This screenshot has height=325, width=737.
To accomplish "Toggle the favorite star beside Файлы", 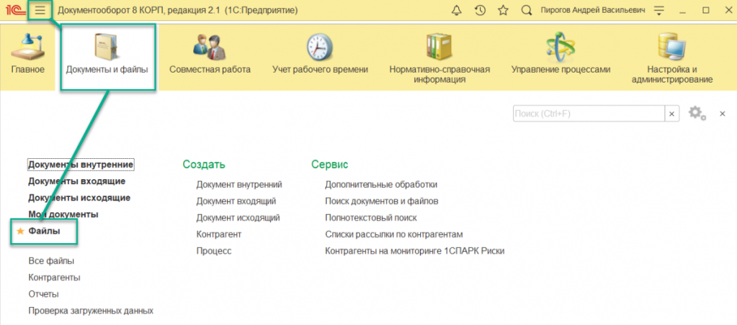I will tap(20, 232).
